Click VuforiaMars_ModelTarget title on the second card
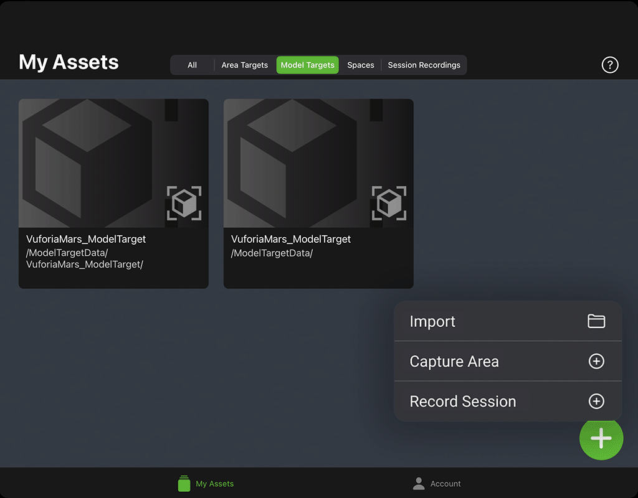Image resolution: width=638 pixels, height=498 pixels. (x=291, y=239)
